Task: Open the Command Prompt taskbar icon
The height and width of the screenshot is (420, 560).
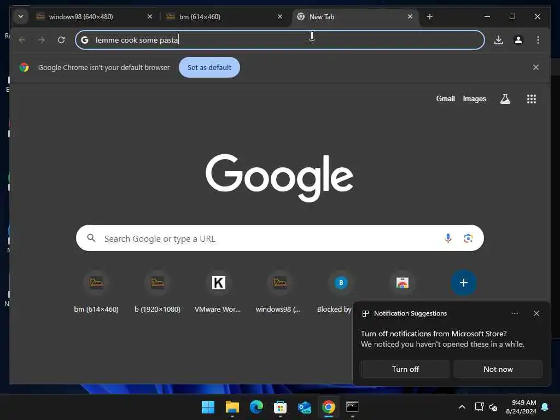Action: pos(353,407)
